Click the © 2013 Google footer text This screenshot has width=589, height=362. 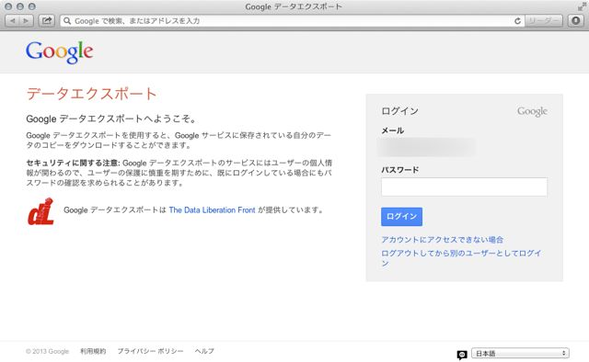pos(47,352)
